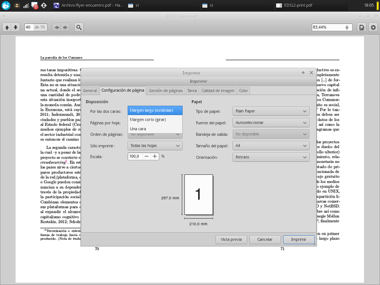Click the back history arrow in toolbar
The image size is (380, 285).
(x=57, y=28)
